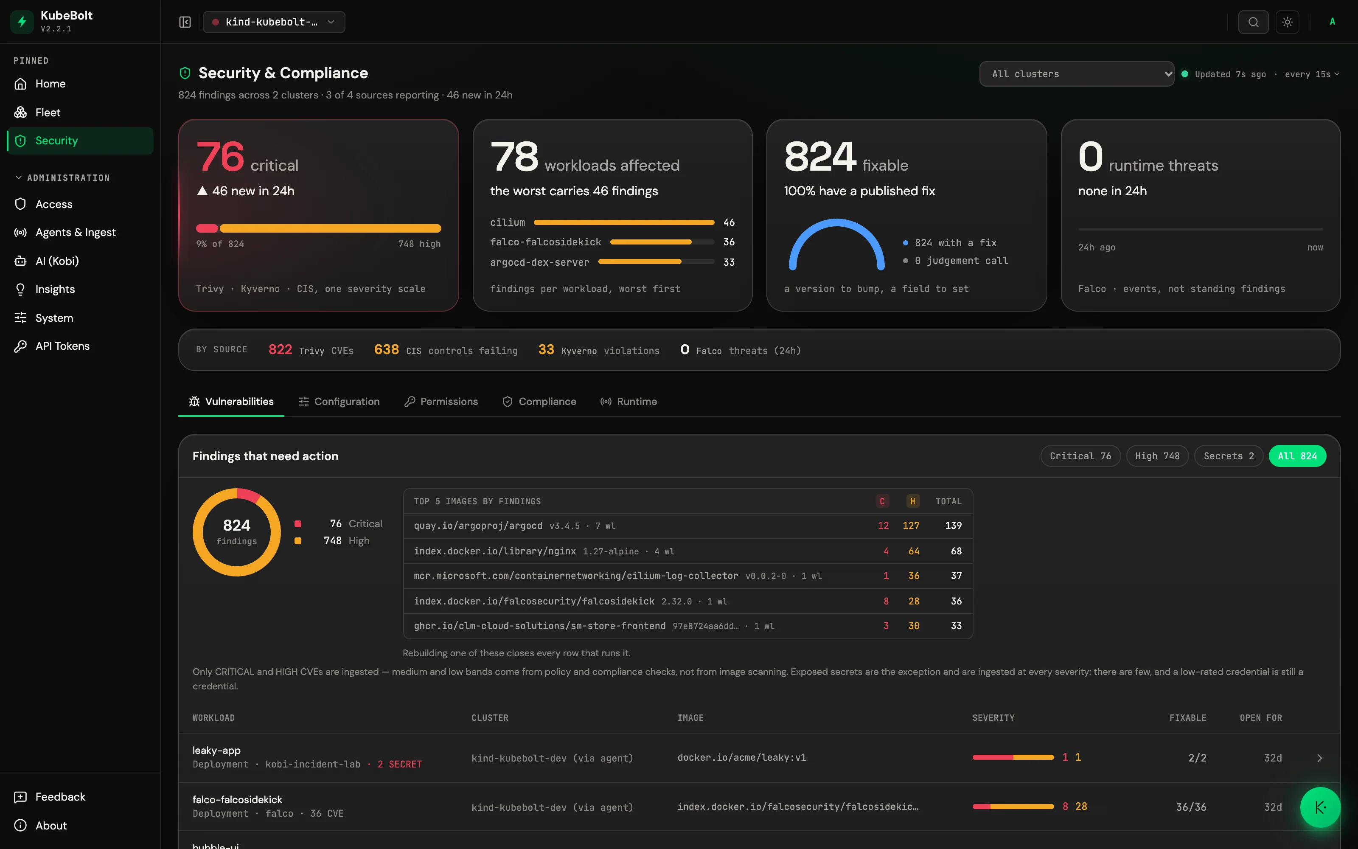1358x849 pixels.
Task: Click the 638 CIS controls failing source
Action: tap(446, 350)
